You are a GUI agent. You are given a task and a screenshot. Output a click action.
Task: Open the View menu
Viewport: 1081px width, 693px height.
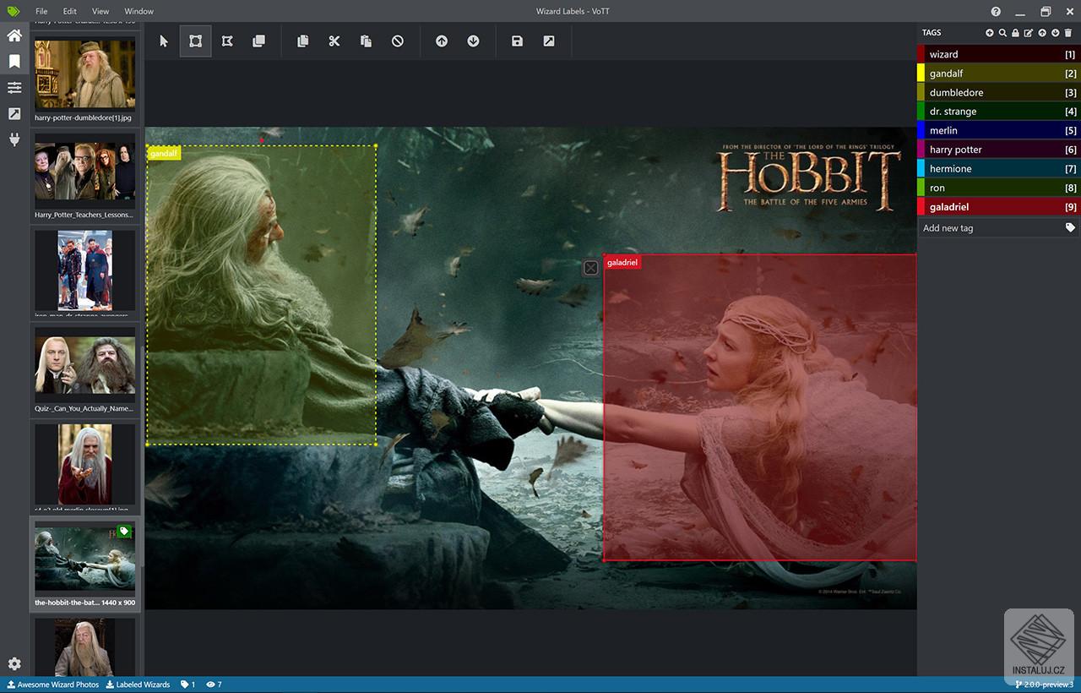pyautogui.click(x=100, y=11)
